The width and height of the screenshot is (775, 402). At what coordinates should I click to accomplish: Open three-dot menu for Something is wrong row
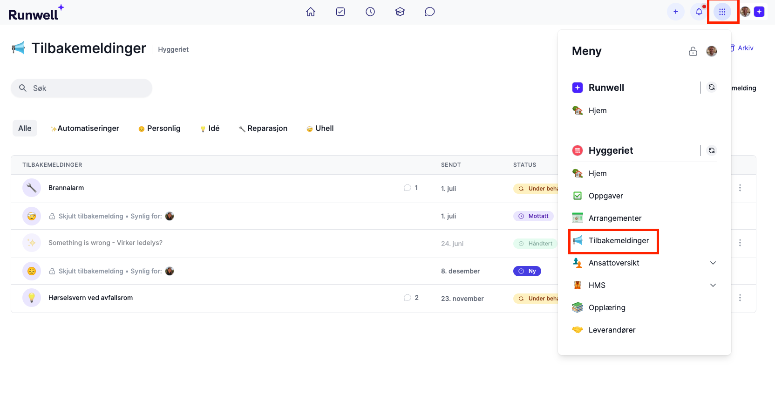coord(740,243)
